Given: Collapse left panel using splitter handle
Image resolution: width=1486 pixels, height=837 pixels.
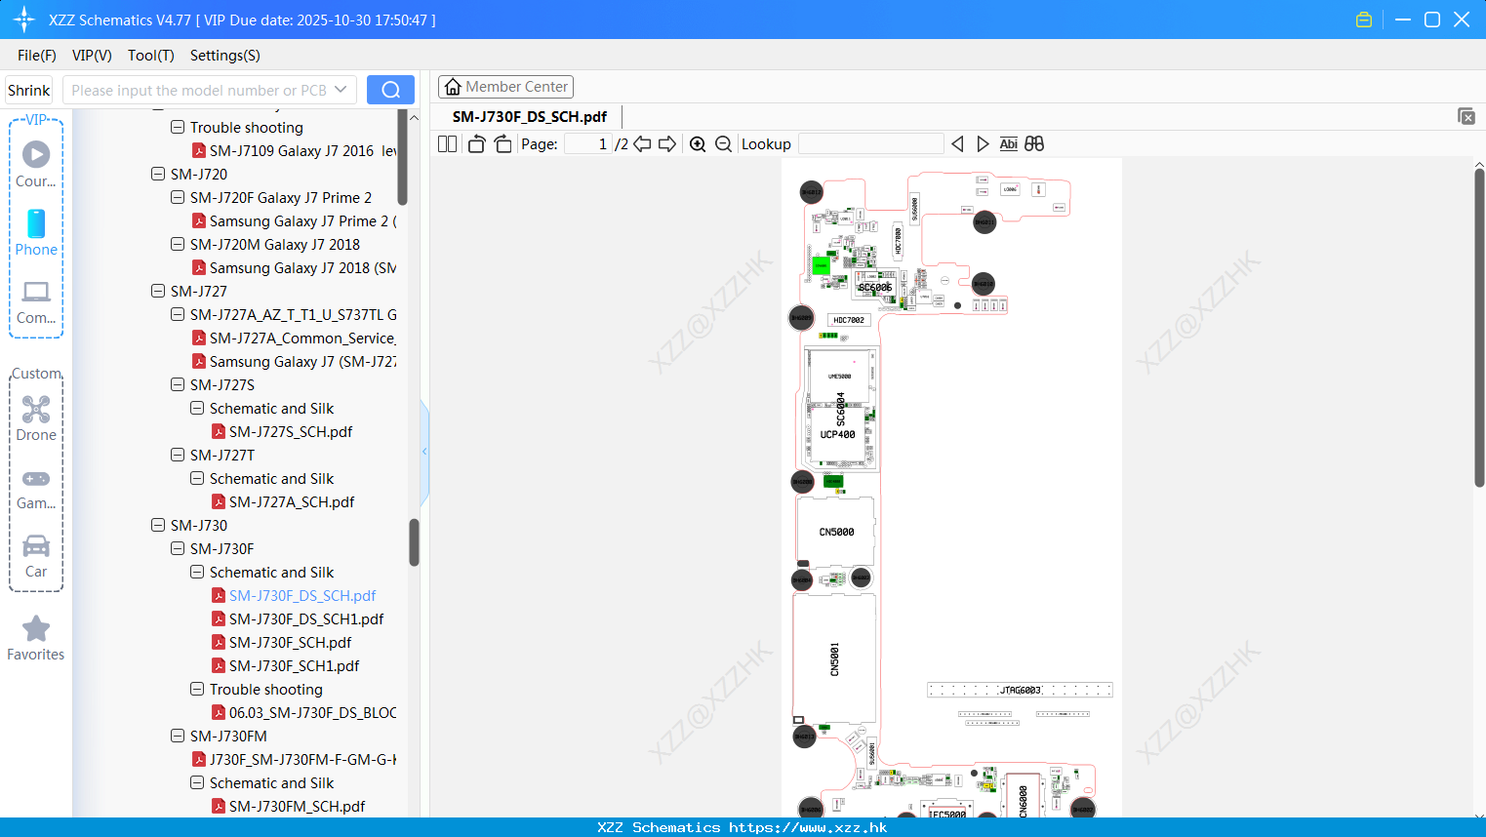Looking at the screenshot, I should point(424,451).
